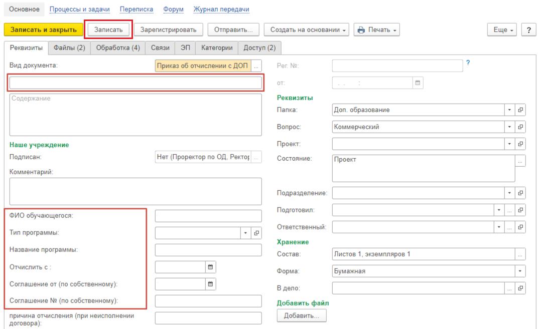Click the 'ФИО обучающегося' input field
This screenshot has height=329, width=541.
[208, 216]
